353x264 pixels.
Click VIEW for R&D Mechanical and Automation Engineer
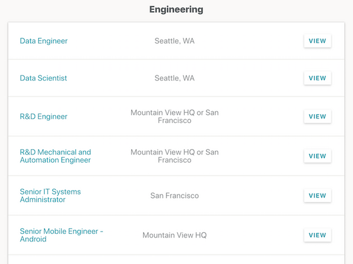[317, 156]
